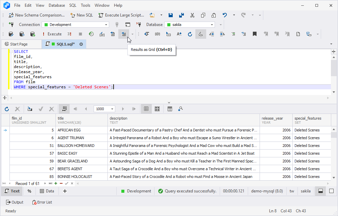
Task: Click the Execution History clock icon
Action: 91,34
